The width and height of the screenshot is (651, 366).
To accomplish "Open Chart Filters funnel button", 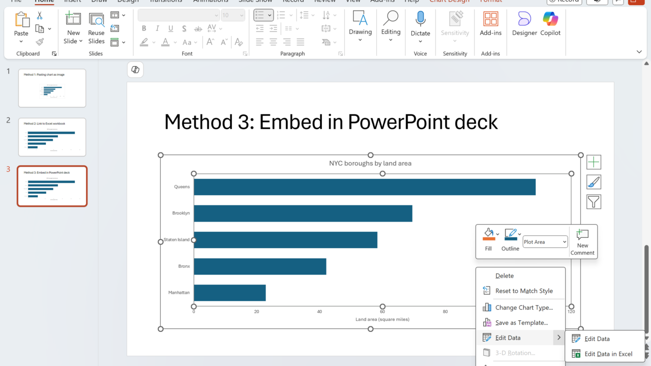I will (594, 202).
